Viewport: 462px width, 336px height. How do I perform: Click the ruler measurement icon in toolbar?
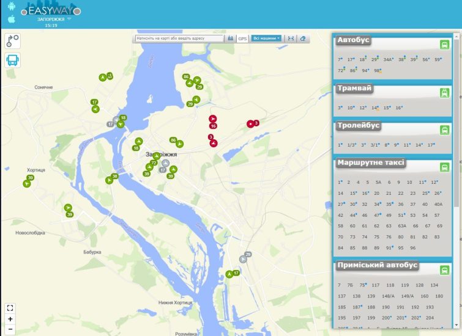[291, 38]
